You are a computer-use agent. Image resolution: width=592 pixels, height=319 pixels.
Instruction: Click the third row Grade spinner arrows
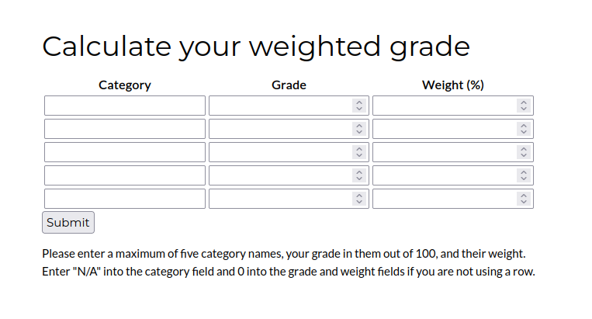tap(359, 152)
